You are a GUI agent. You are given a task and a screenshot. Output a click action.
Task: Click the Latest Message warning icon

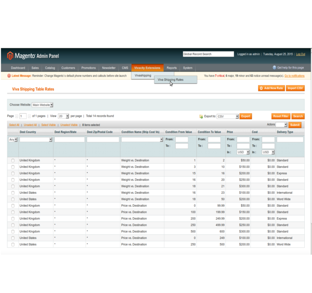pyautogui.click(x=9, y=76)
